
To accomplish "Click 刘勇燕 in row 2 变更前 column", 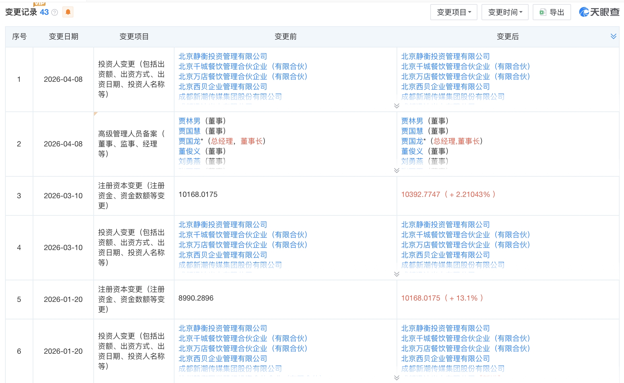I will 189,161.
